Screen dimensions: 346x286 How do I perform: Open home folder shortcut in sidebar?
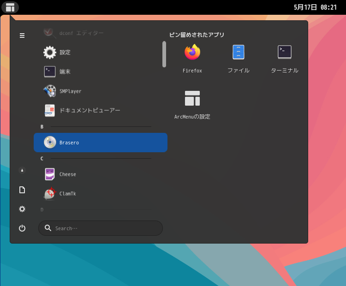tap(22, 170)
